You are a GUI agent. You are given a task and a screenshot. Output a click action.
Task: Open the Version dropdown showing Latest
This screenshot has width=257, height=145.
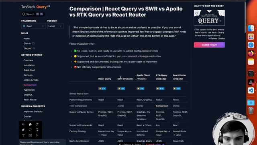[55, 26]
